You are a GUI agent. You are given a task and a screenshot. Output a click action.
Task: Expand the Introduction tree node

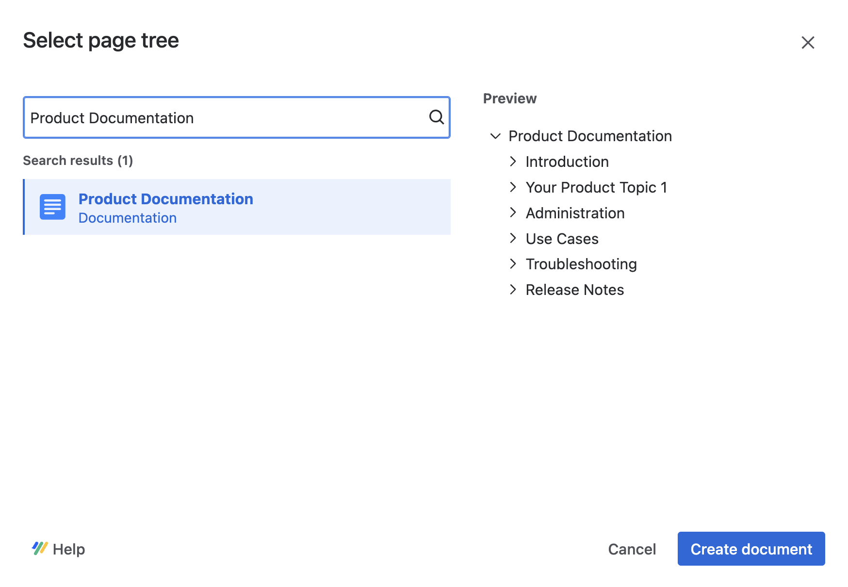click(x=514, y=162)
